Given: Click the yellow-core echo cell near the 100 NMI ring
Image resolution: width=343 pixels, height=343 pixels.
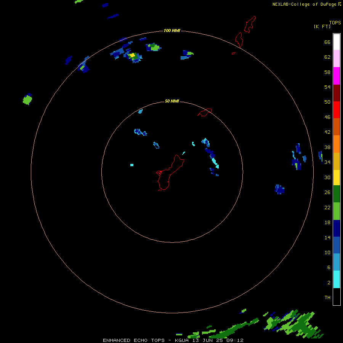Looking at the screenshot, I should pos(133,56).
